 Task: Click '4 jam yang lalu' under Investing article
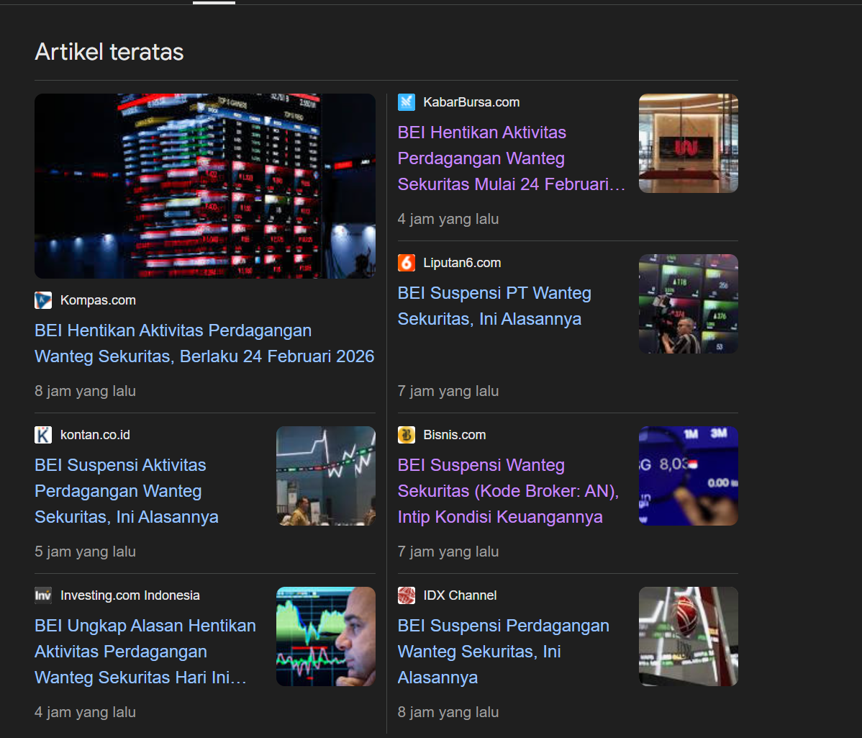[x=85, y=712]
